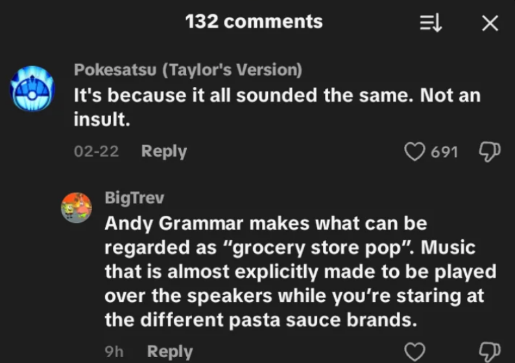The height and width of the screenshot is (363, 515).
Task: Select the "132 comments" header title
Action: (x=254, y=22)
